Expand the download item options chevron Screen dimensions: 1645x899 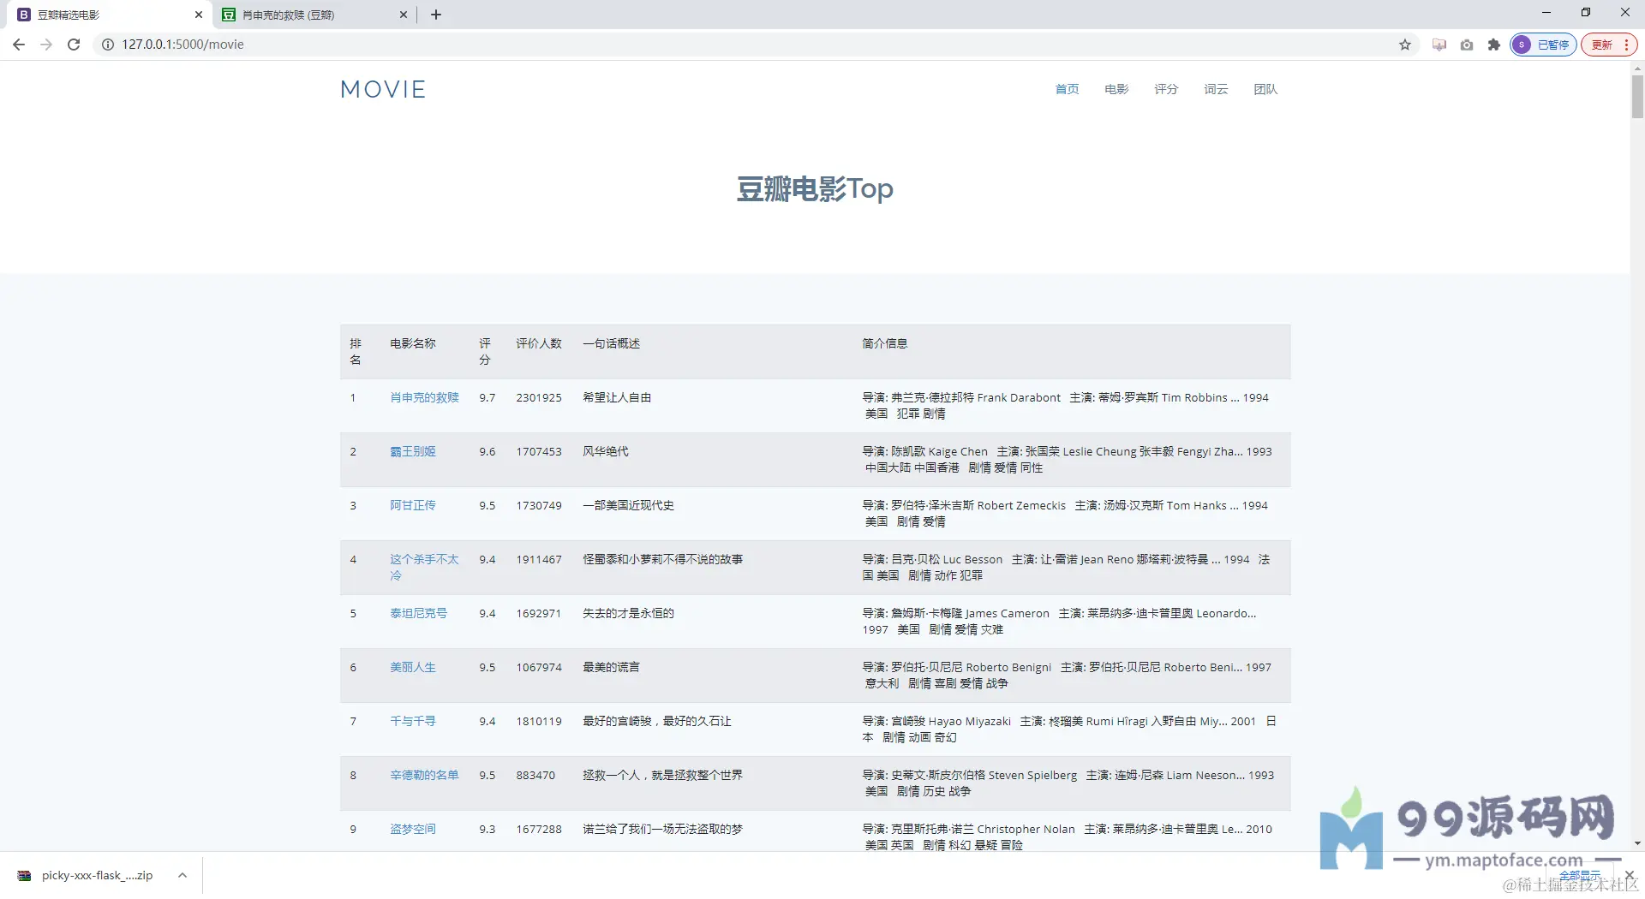click(x=182, y=875)
